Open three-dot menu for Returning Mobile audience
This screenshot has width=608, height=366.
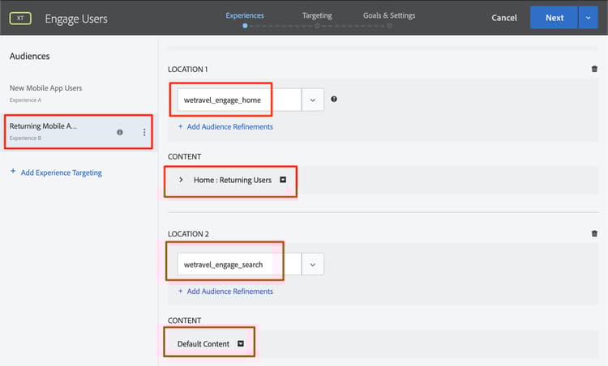[x=144, y=132]
